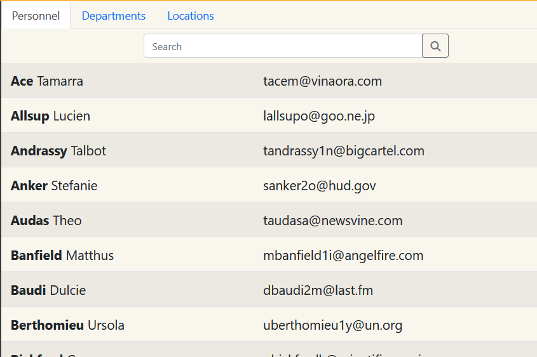The height and width of the screenshot is (357, 537).
Task: Click email mbanfield1i@angelfire.com
Action: (x=343, y=256)
